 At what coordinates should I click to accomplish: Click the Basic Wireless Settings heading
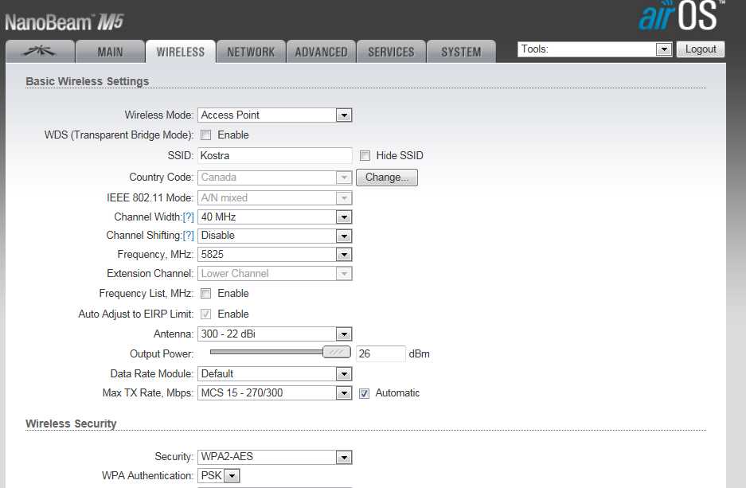(x=87, y=81)
